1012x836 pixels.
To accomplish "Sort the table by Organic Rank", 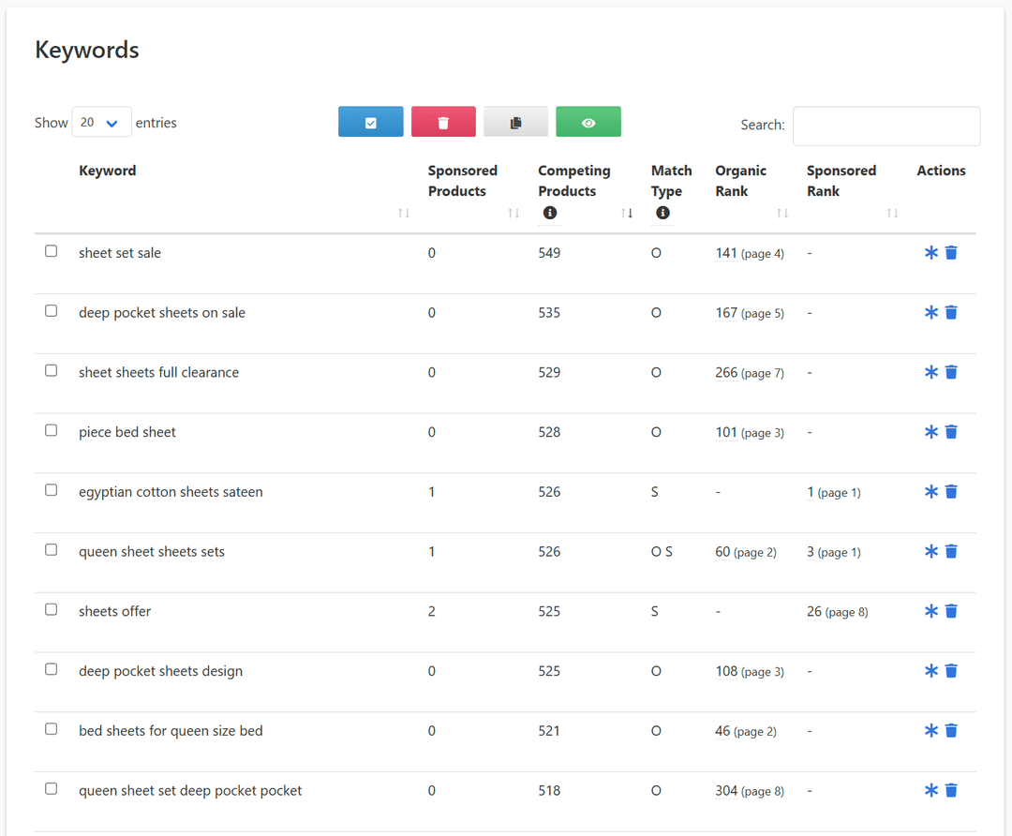I will click(782, 213).
